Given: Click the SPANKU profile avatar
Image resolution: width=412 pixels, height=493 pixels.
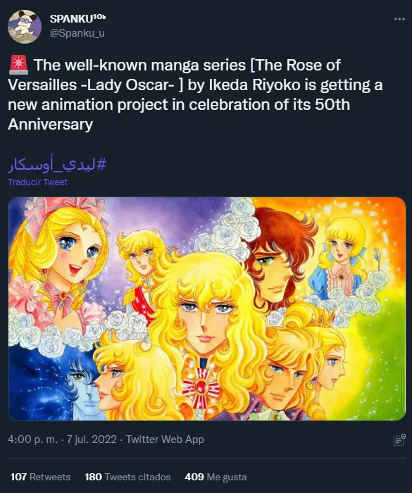Looking at the screenshot, I should pyautogui.click(x=25, y=27).
